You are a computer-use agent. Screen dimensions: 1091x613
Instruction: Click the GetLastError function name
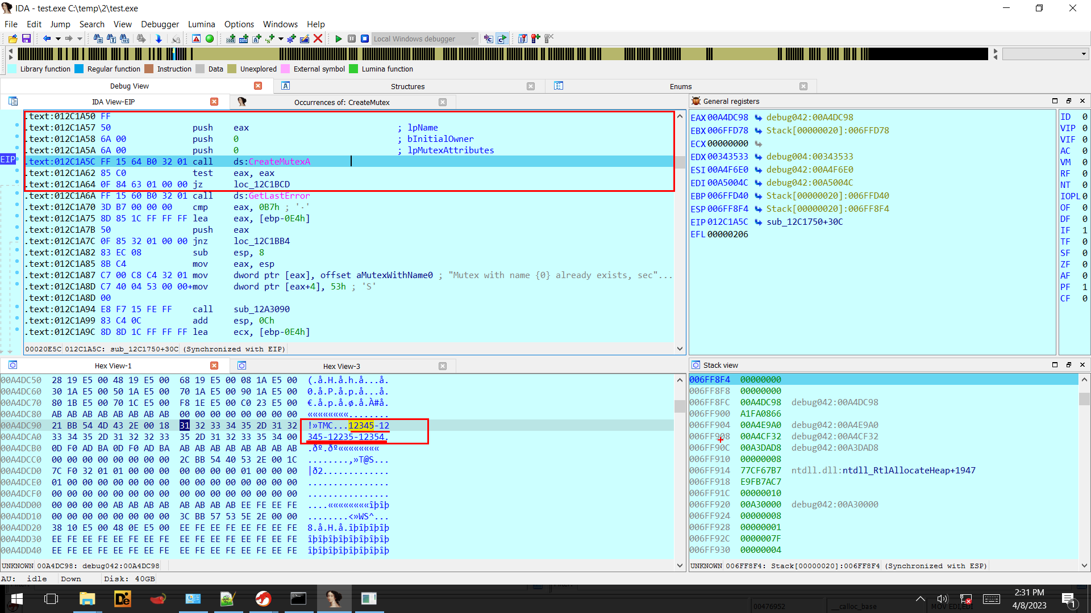[x=279, y=196]
